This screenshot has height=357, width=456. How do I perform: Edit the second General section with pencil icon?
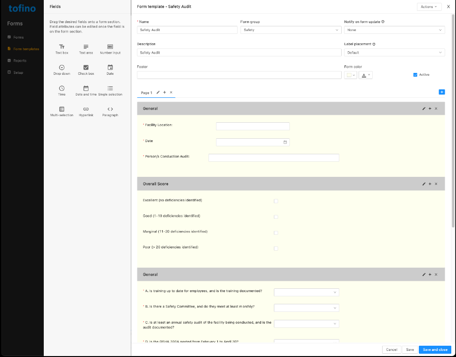(424, 275)
